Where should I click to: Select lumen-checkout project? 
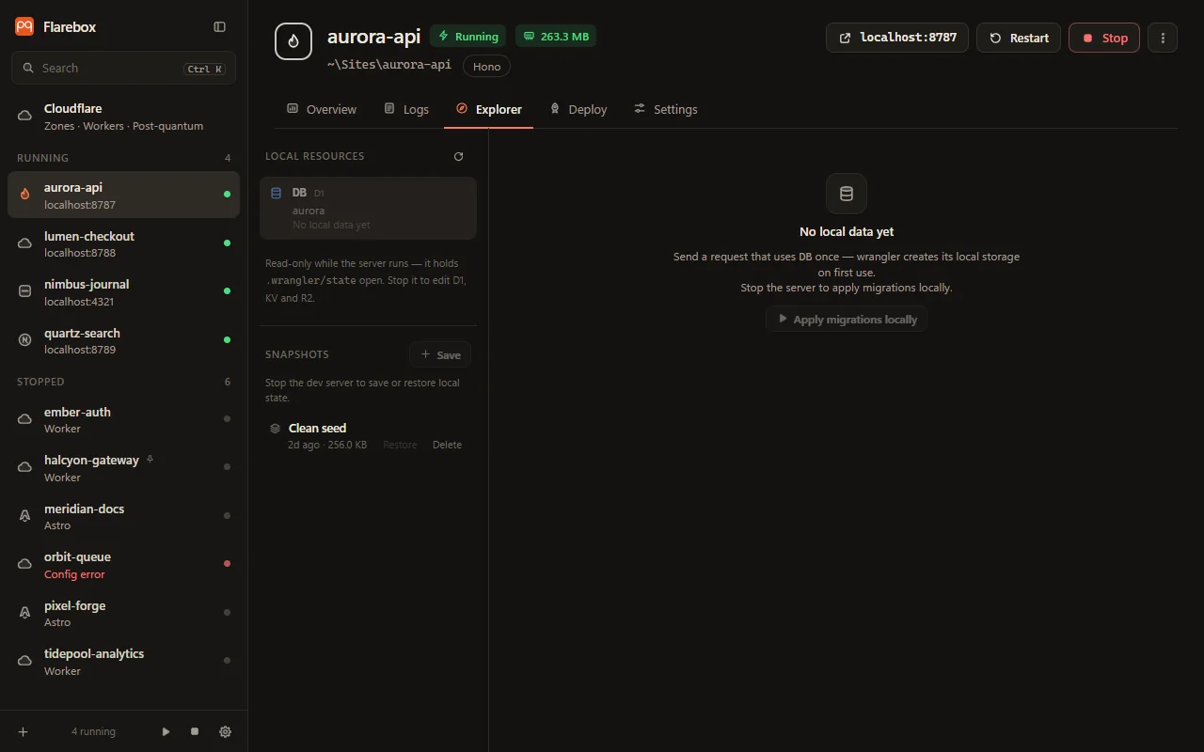(123, 243)
